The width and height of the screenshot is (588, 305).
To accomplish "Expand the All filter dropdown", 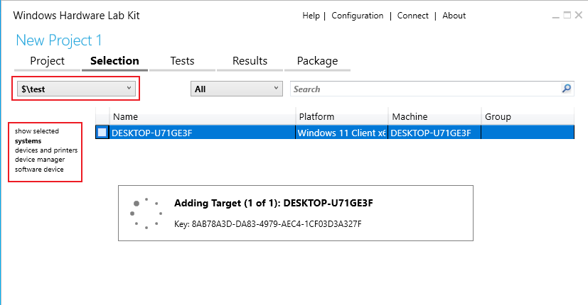I will pos(237,89).
